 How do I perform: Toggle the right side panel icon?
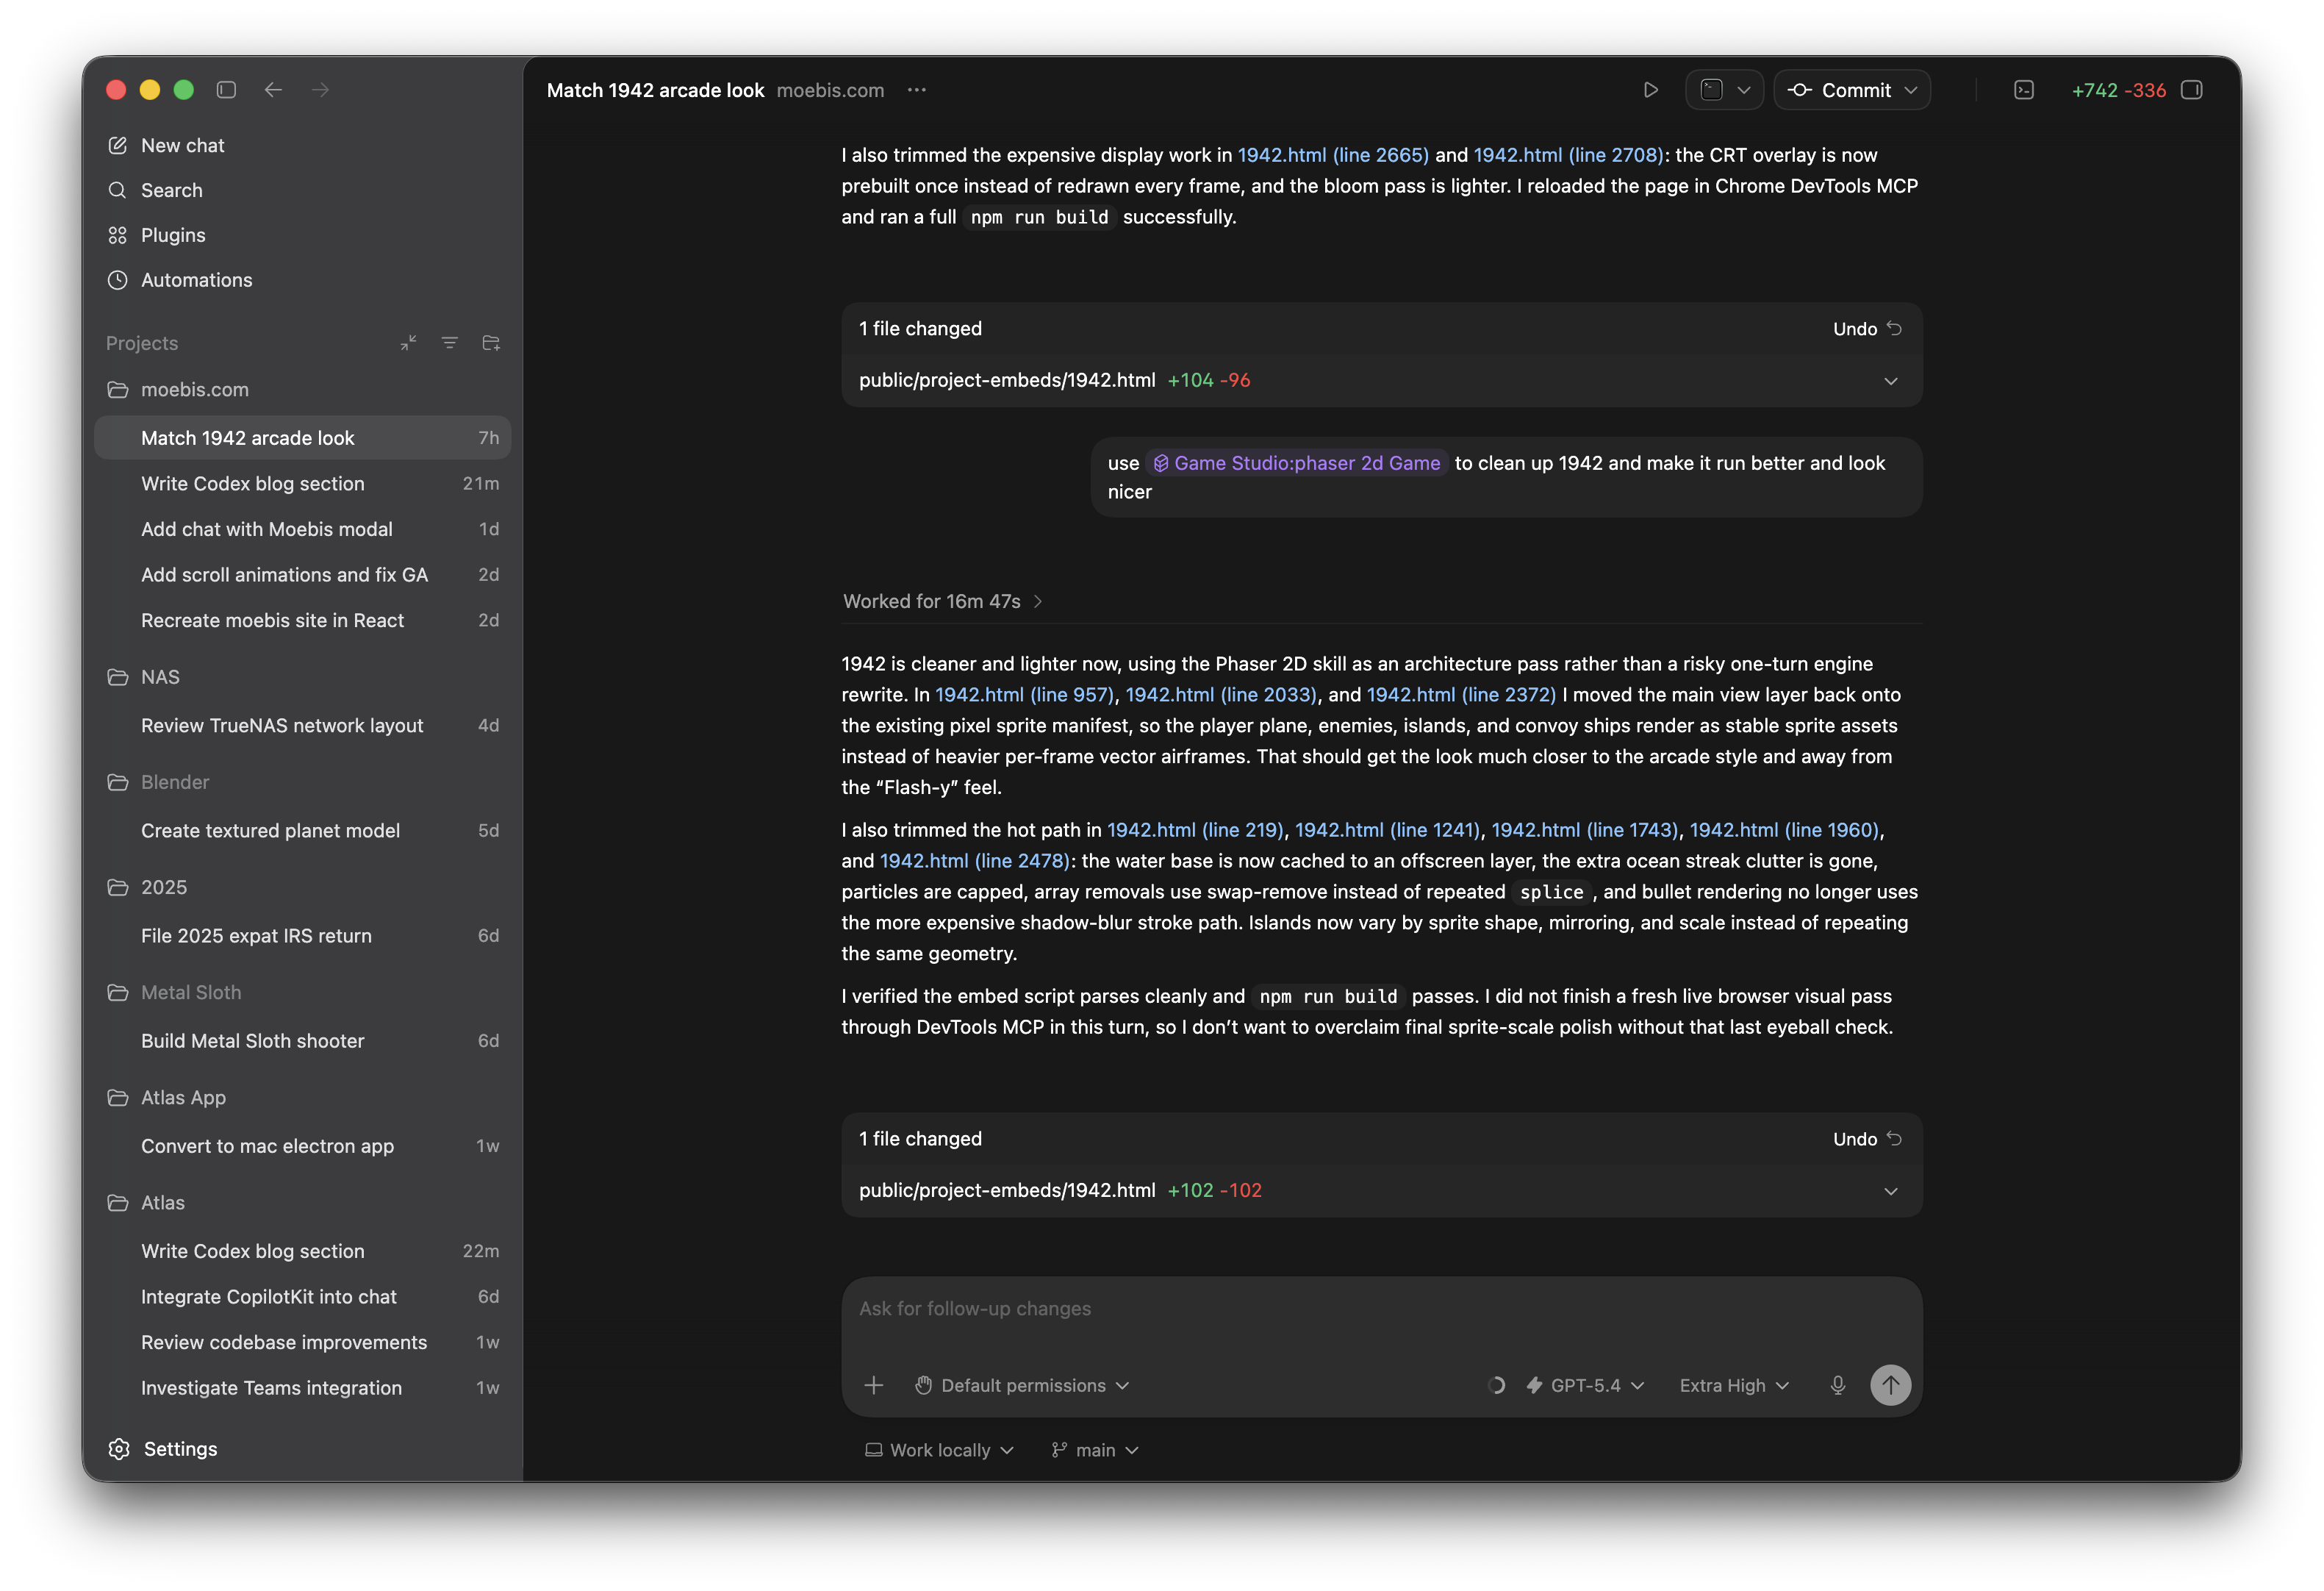coord(2192,90)
